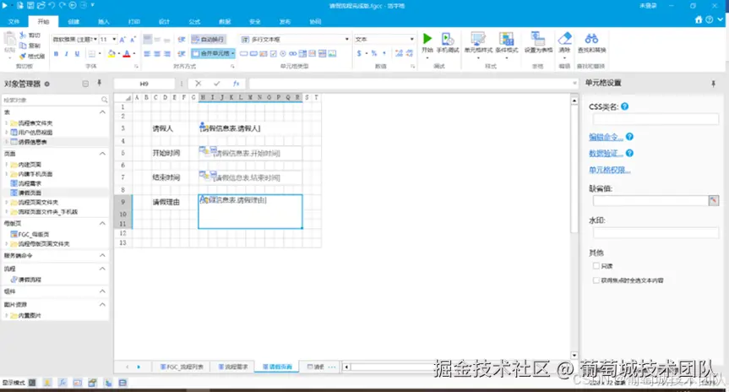
Task: Click the pin icon of 对象管理器
Action: 99,84
